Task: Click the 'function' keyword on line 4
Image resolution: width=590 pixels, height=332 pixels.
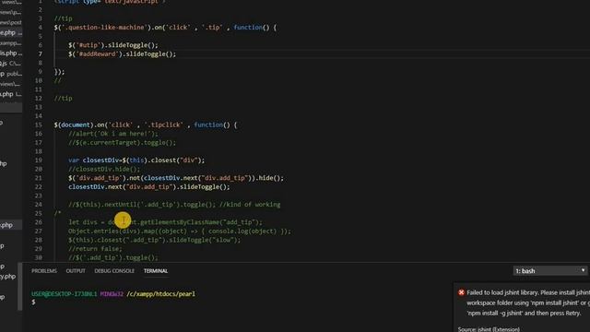Action: (248, 28)
